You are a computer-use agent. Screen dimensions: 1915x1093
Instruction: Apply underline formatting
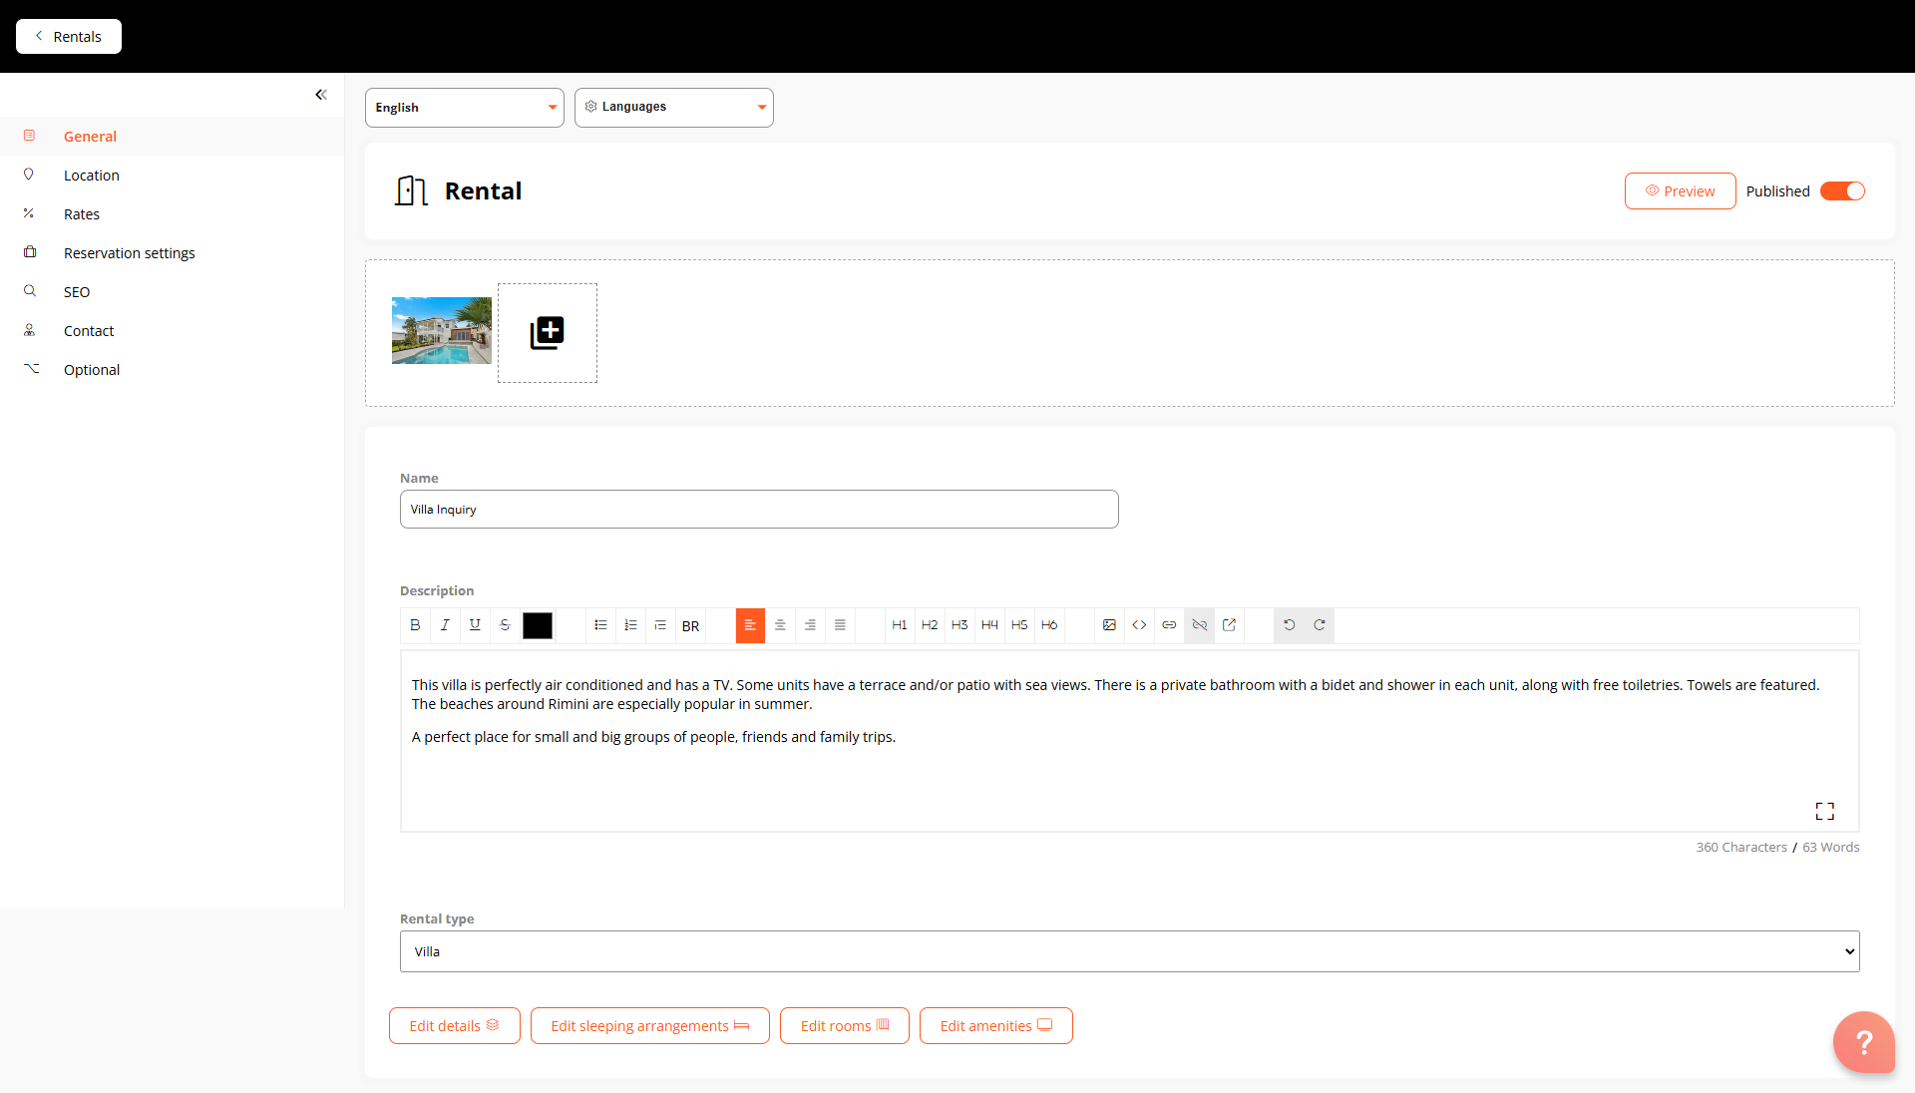point(475,625)
